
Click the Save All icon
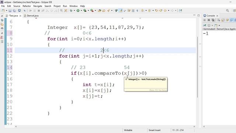[14, 11]
